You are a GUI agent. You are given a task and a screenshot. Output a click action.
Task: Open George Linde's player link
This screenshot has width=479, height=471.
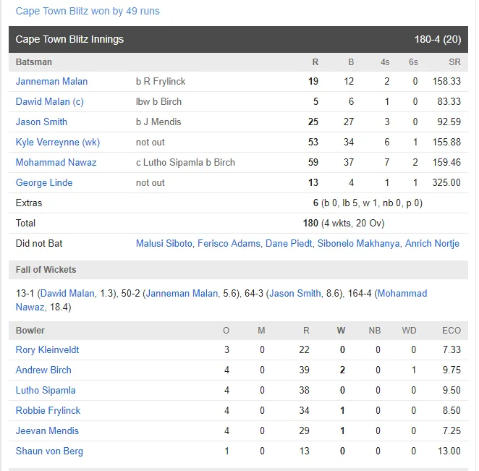tap(44, 182)
